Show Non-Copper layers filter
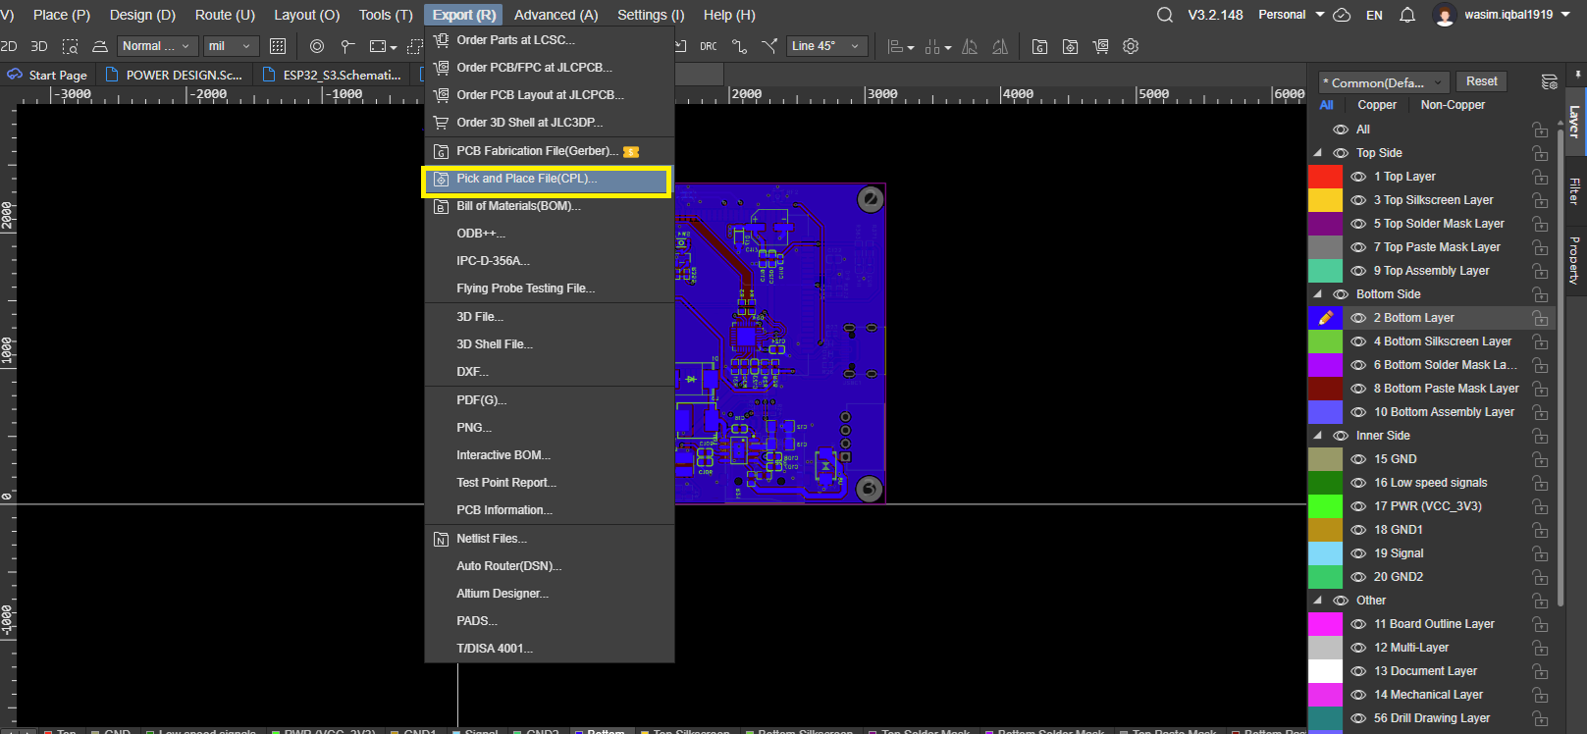 1453,105
